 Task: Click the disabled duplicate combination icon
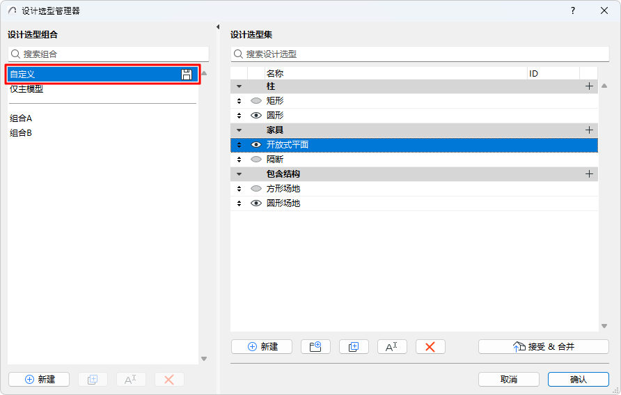(x=93, y=380)
